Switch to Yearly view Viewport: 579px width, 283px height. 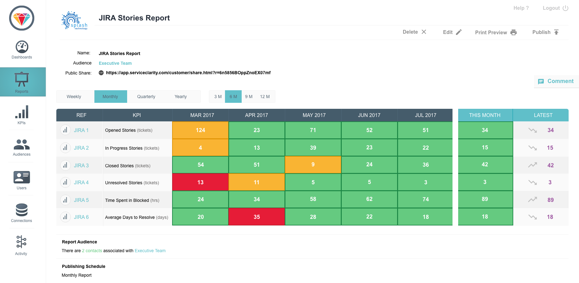pos(181,97)
